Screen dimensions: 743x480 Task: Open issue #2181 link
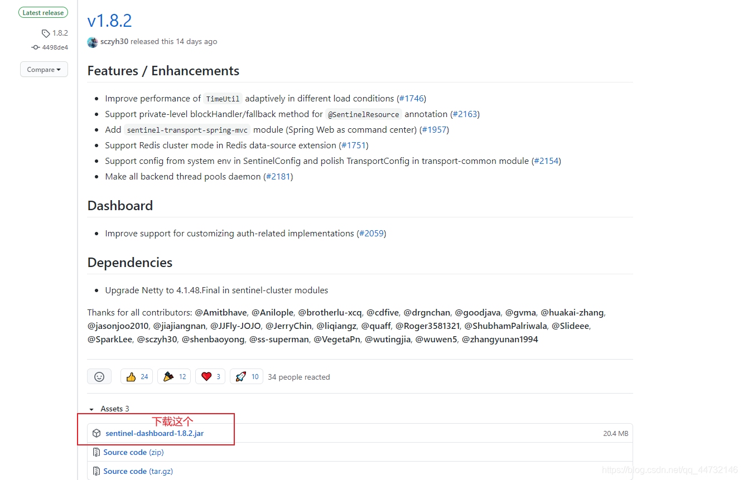(x=278, y=177)
